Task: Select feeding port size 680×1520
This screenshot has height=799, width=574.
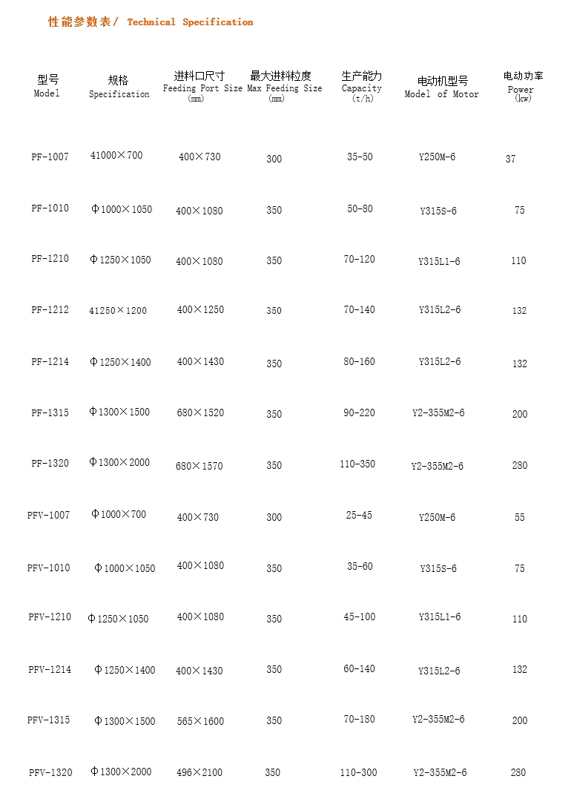Action: coord(200,412)
